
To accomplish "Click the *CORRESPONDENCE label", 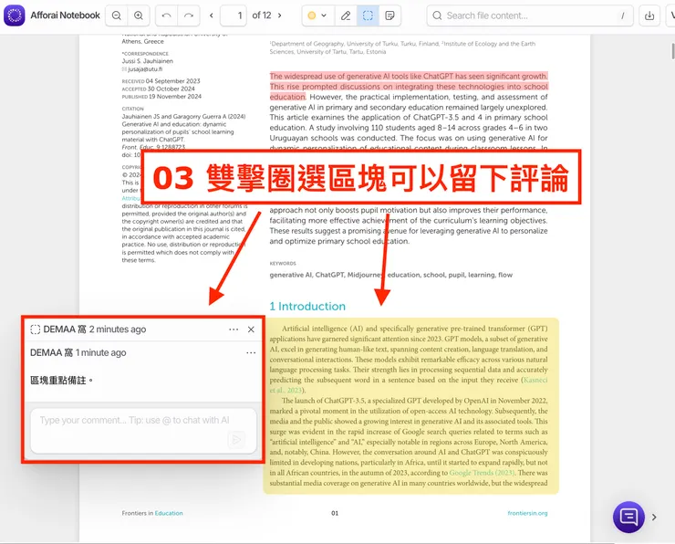I will pos(145,54).
